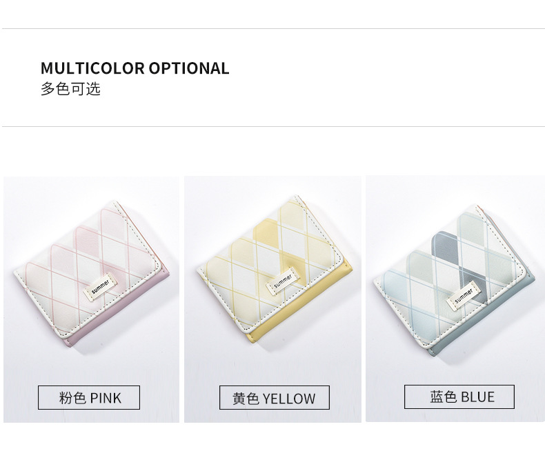
Task: Click the summer tag on yellow wallet
Action: tap(282, 278)
